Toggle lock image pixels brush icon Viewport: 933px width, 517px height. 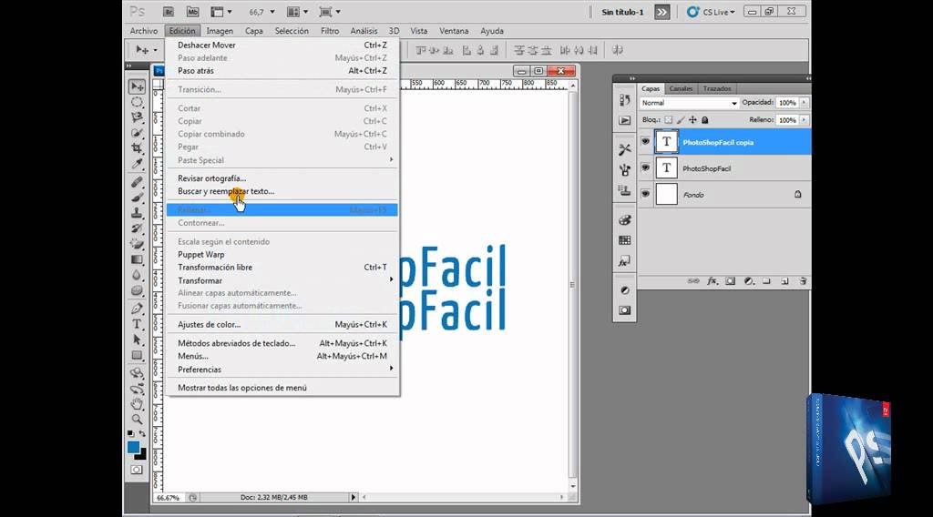pos(681,120)
